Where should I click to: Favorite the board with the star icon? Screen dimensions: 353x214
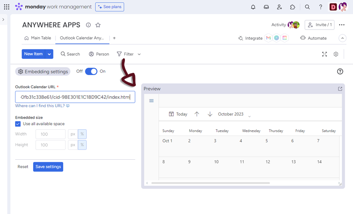[x=98, y=25]
